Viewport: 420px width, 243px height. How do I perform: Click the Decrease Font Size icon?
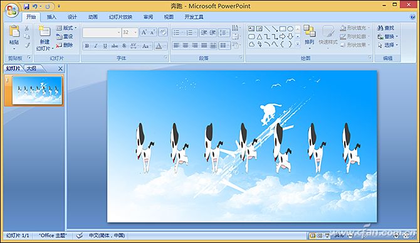[x=152, y=32]
